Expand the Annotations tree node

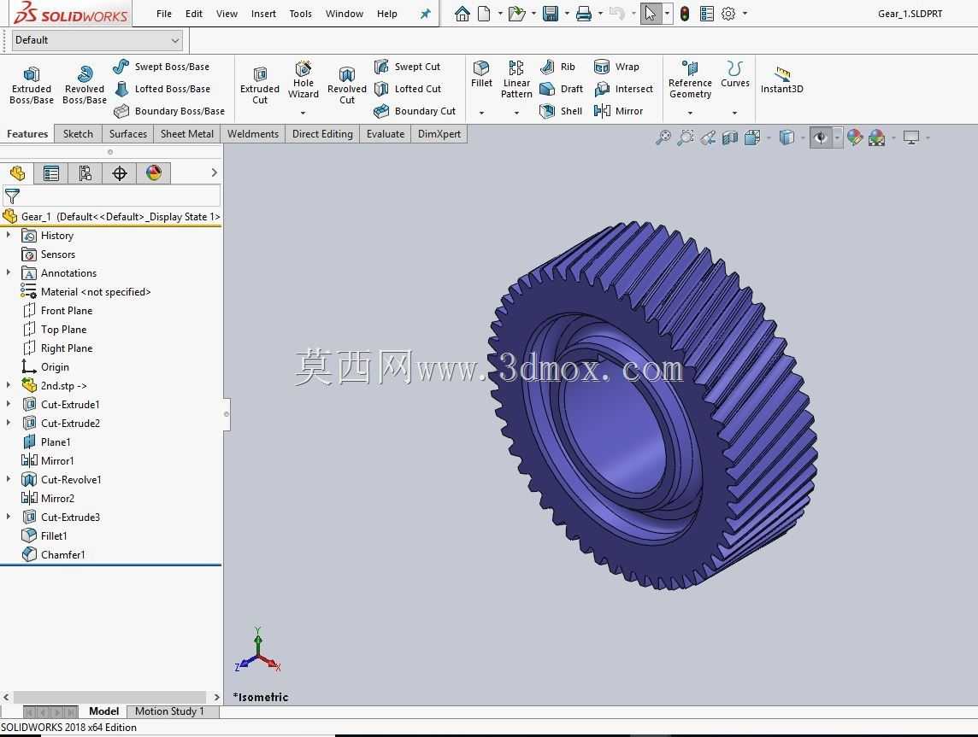(8, 273)
